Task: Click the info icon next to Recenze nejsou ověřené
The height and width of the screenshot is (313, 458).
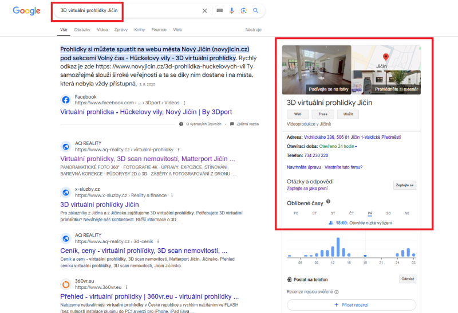Action: pyautogui.click(x=337, y=292)
